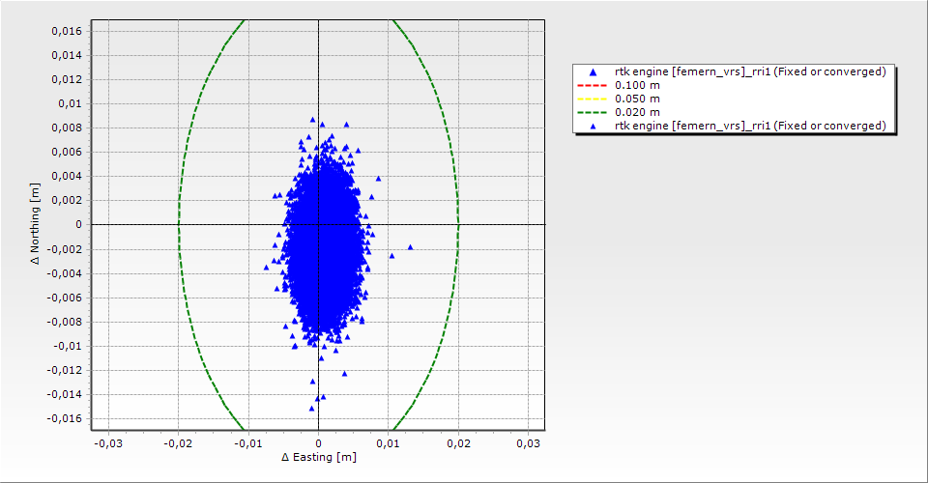Click the yellow dashed line legend symbol
Viewport: 928px width, 483px height.
coord(594,99)
